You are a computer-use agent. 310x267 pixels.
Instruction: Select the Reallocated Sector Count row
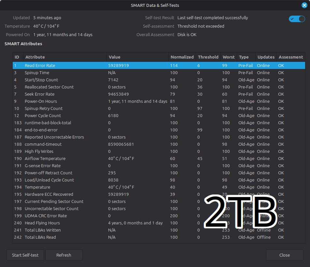pyautogui.click(x=159, y=87)
